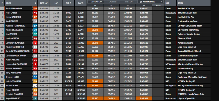219x101 pixels.
Task: Select rider Lorenzo BALDASSARRI's name
Action: pyautogui.click(x=16, y=64)
